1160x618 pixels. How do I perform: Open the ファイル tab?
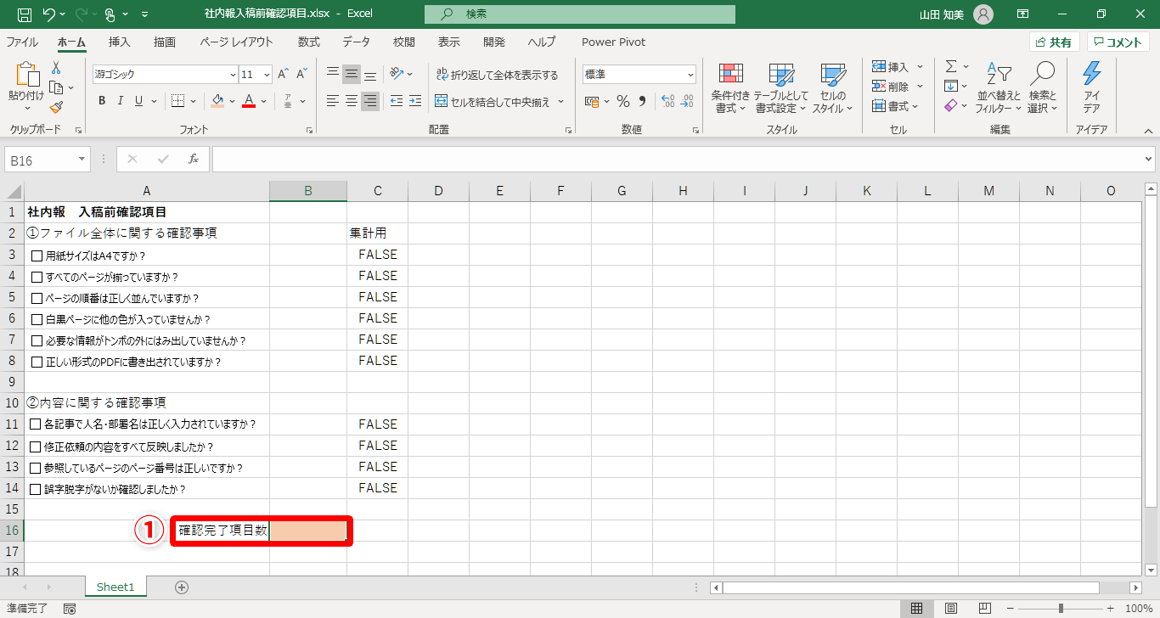click(22, 42)
